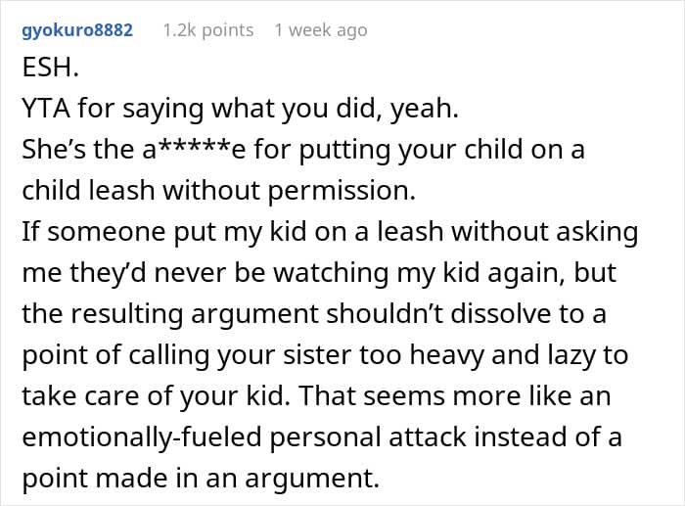
Task: Click the words 'That seems more like an'
Action: [x=454, y=396]
